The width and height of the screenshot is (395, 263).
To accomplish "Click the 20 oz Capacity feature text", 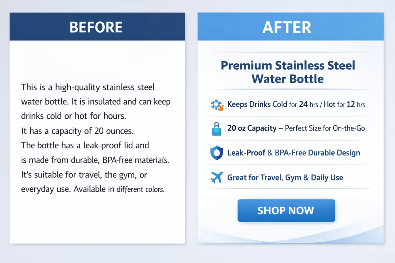I will tap(296, 128).
